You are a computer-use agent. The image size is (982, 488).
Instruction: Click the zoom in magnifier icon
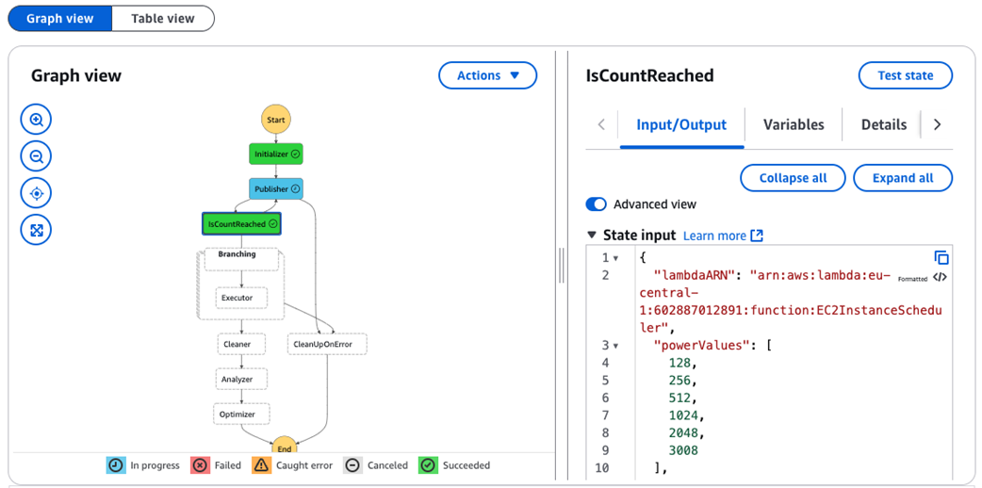[36, 120]
